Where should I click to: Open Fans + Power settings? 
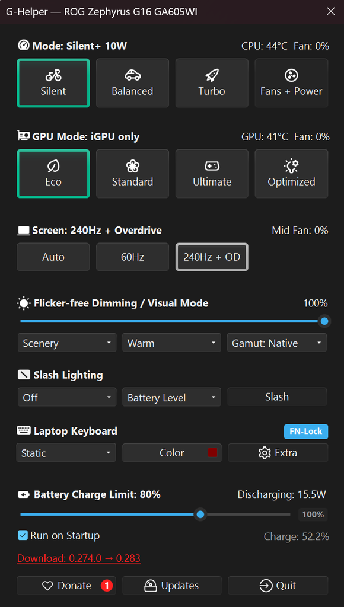coord(291,83)
